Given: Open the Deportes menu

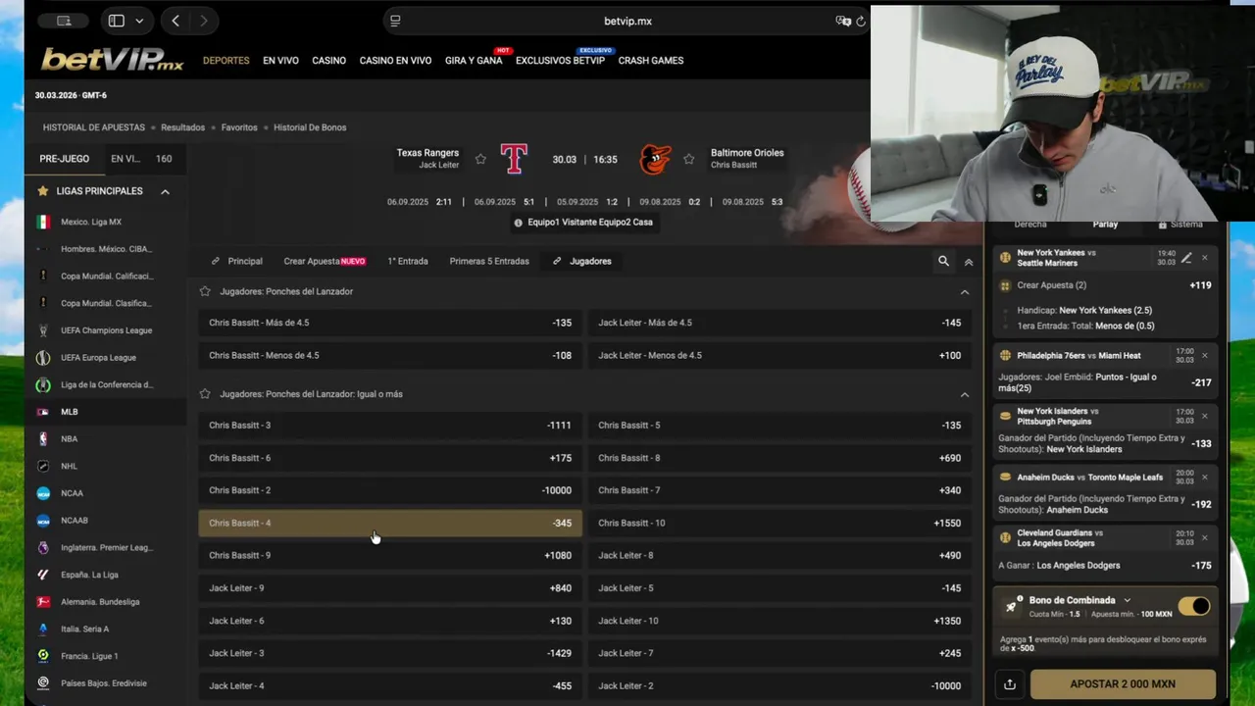Looking at the screenshot, I should point(226,61).
